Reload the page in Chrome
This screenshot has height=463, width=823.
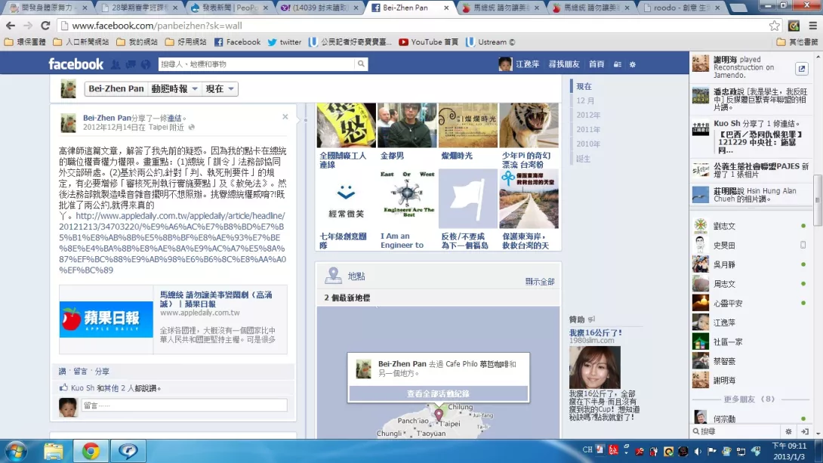tap(45, 25)
